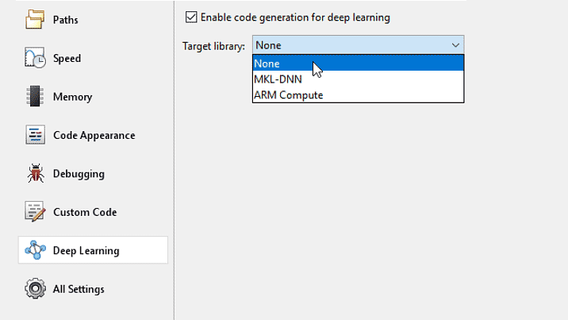Show the All Settings text label
Viewport: 568px width, 320px height.
tap(79, 289)
